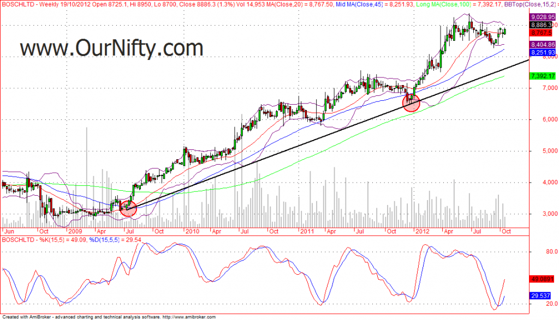This screenshot has height=320, width=559.
Task: Select the blue %D value flag 29.537
Action: coord(540,295)
